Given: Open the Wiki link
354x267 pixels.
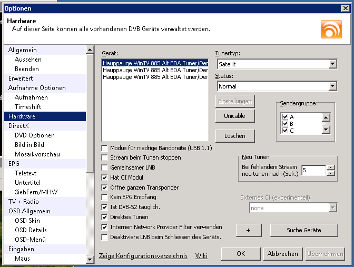Looking at the screenshot, I should (x=201, y=256).
